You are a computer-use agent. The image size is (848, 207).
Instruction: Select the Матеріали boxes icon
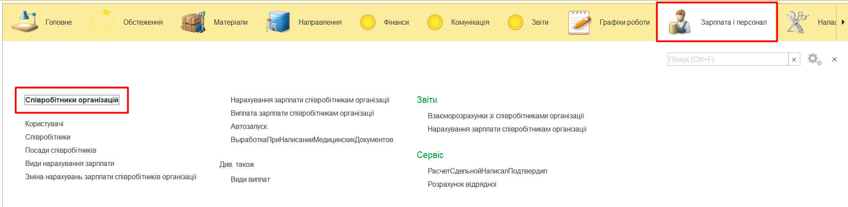click(193, 22)
